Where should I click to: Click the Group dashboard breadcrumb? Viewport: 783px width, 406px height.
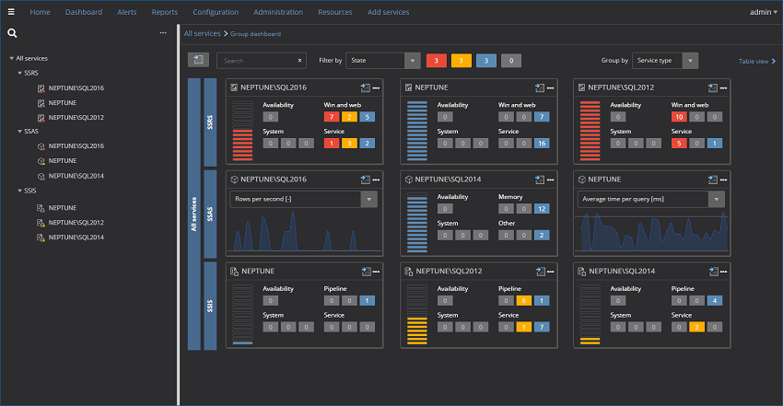(x=255, y=34)
